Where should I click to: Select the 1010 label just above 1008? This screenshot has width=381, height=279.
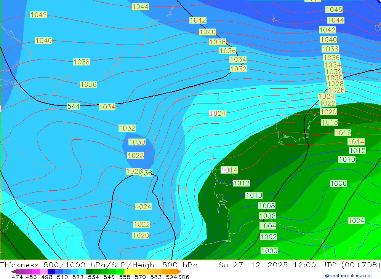click(x=254, y=195)
